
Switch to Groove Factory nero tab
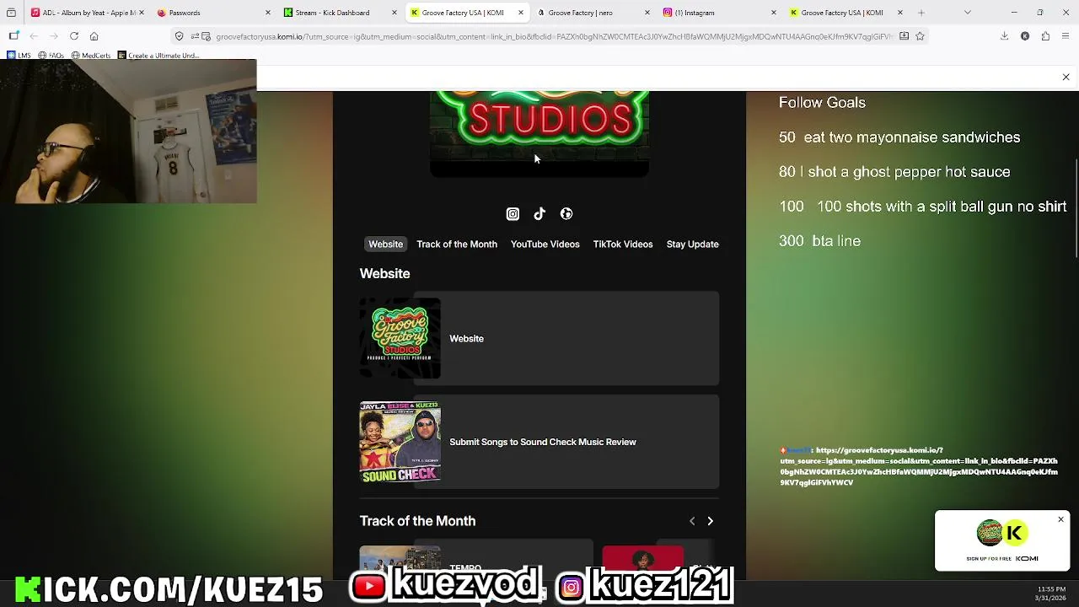(x=593, y=13)
